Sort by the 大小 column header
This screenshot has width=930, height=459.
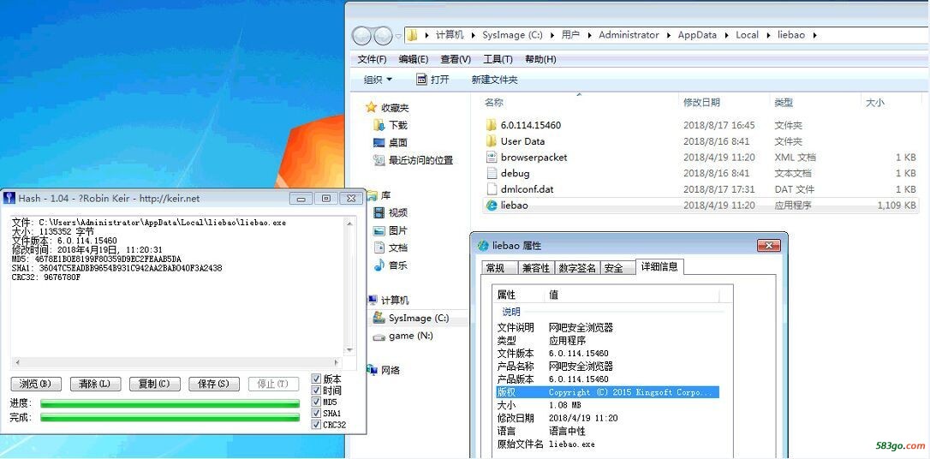[x=875, y=103]
